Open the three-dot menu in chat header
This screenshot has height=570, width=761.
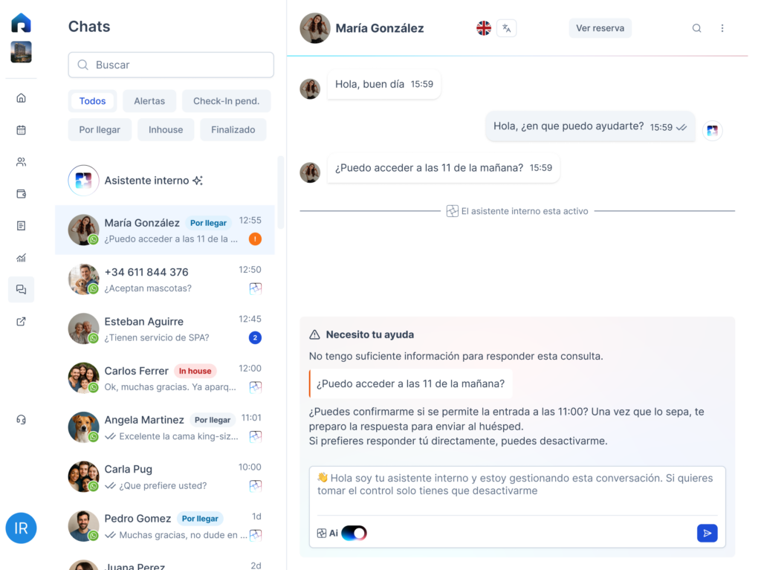pyautogui.click(x=722, y=28)
